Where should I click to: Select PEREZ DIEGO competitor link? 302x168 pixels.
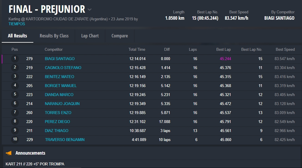coord(57,122)
